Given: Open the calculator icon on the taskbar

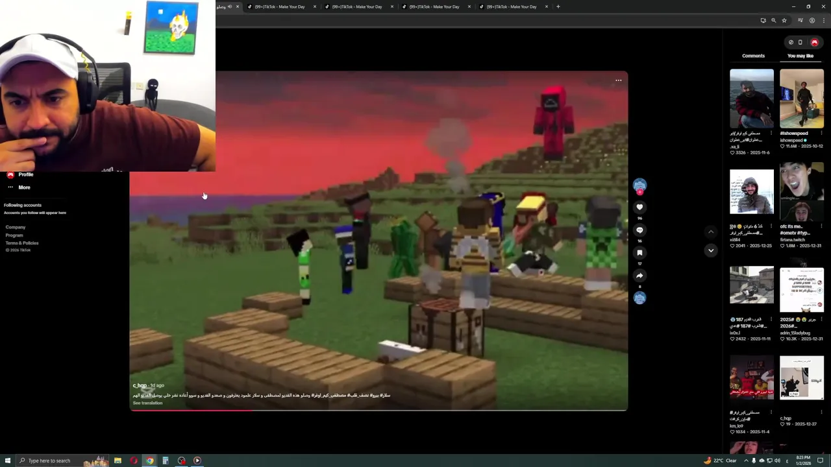Looking at the screenshot, I should point(166,461).
